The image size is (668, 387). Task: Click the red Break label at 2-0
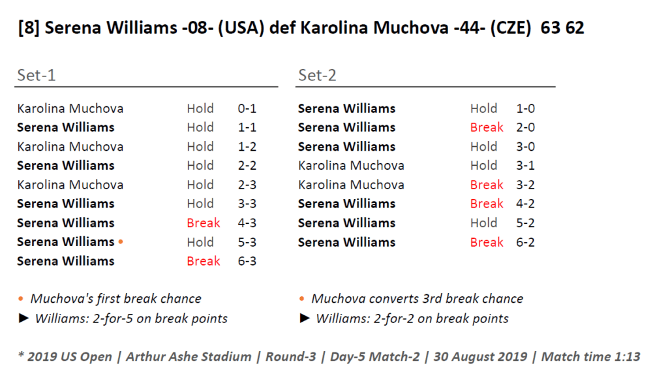coord(487,127)
